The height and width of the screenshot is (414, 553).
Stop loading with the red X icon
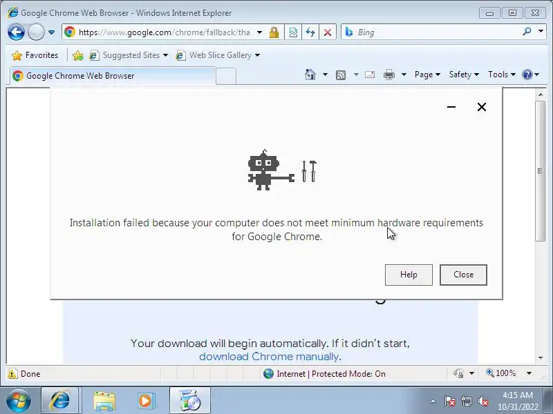point(328,32)
